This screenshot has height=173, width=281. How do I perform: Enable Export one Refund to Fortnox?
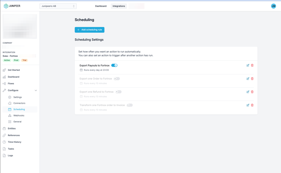pos(119,92)
